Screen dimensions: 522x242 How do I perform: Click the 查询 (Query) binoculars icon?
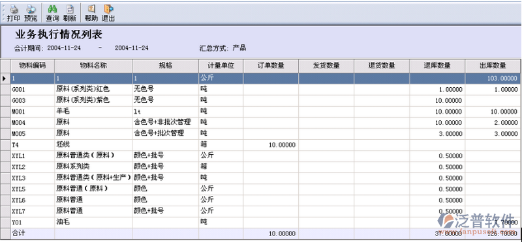52,9
